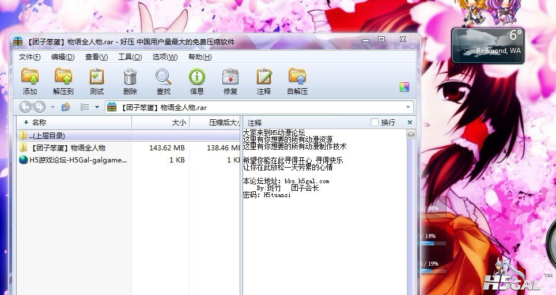556x295 pixels.
Task: Click the archive icon in title bar
Action: [x=18, y=42]
